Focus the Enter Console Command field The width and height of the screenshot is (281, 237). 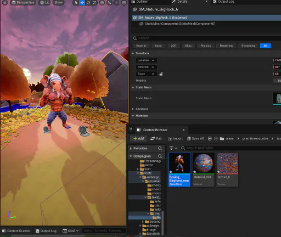104,230
